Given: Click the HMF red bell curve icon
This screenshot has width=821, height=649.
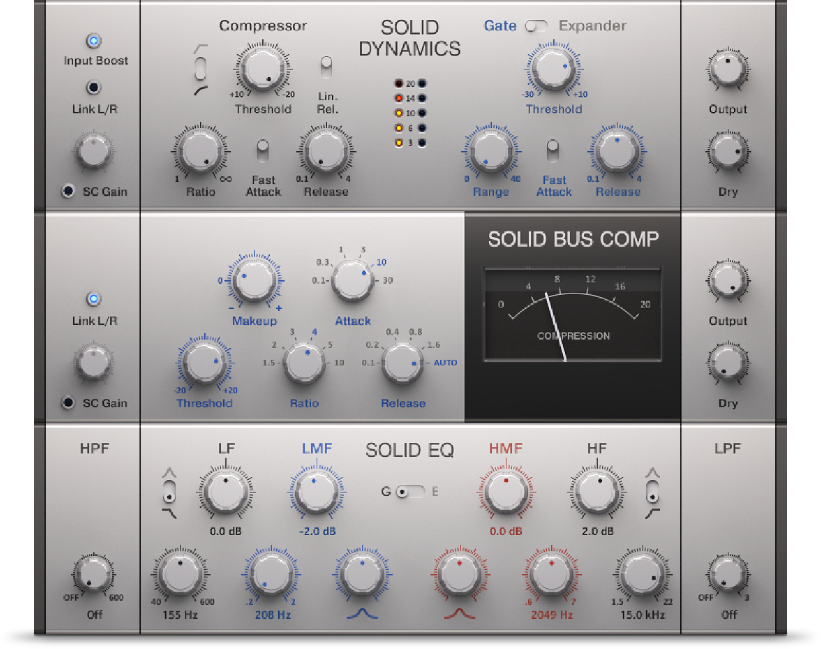Looking at the screenshot, I should pos(459,614).
